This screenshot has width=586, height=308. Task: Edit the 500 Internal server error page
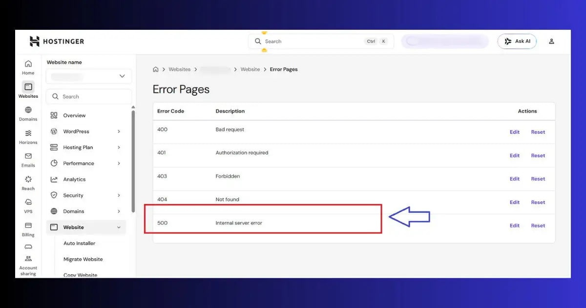(514, 225)
